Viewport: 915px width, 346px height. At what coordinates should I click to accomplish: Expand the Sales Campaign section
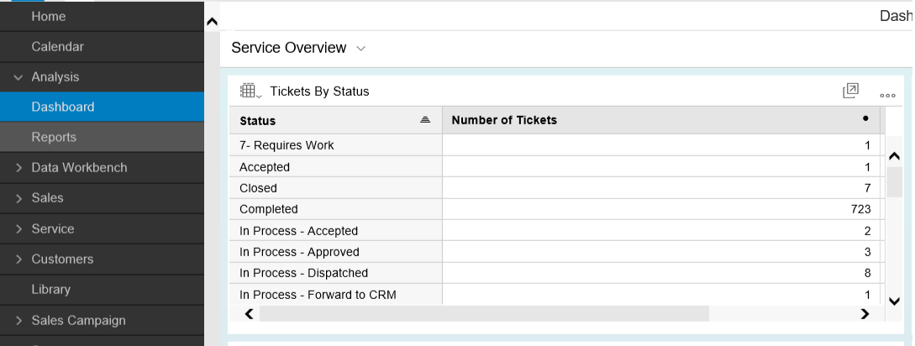point(18,320)
